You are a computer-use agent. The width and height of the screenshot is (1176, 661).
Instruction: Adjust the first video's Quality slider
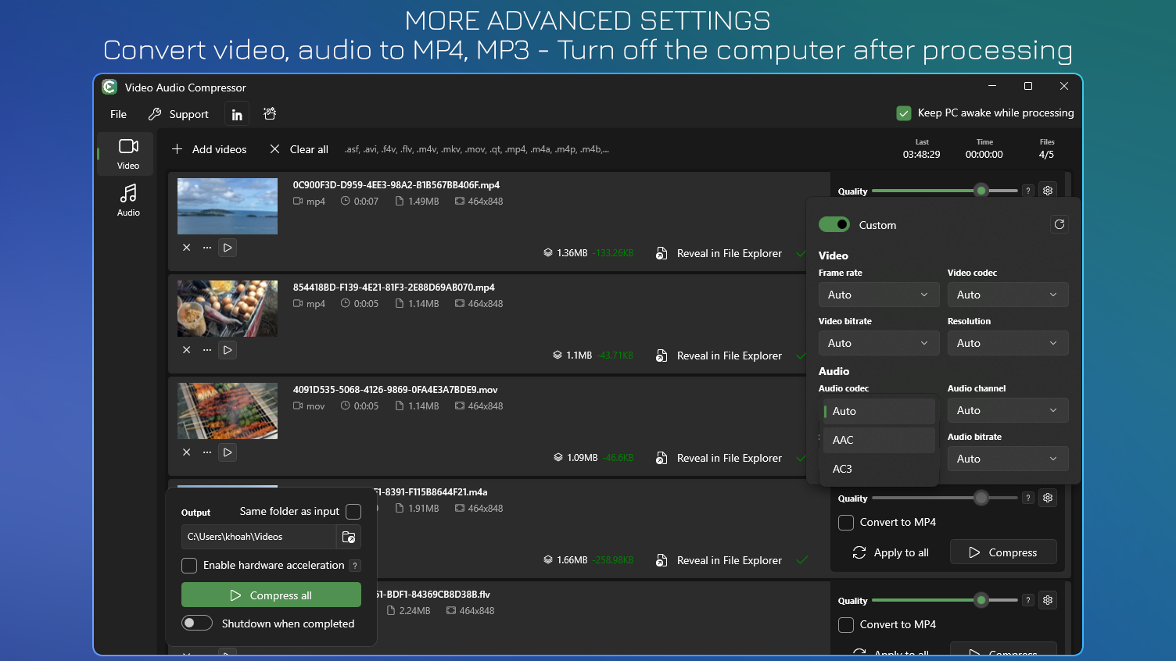945,191
